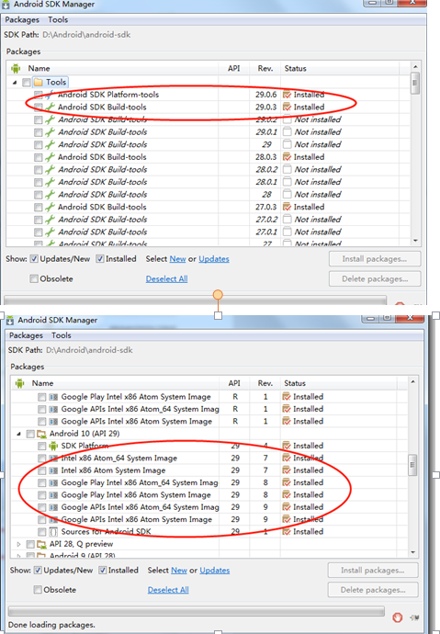The width and height of the screenshot is (440, 634).
Task: Enable Obsolete checkbox in upper window
Action: [34, 278]
